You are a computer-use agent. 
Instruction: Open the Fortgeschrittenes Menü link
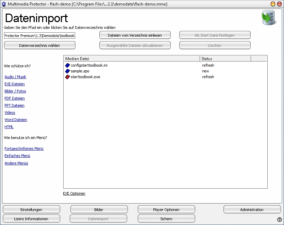[24, 149]
